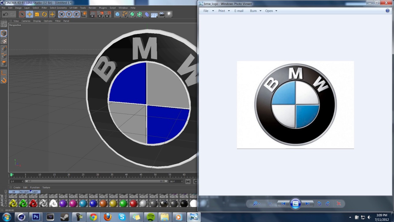Add a light object bulb icon
394x222 pixels.
[169, 14]
